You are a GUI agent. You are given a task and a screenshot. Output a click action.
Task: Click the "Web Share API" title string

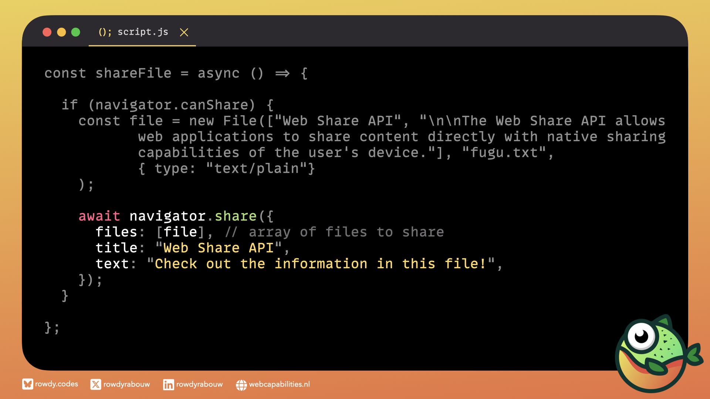click(x=219, y=248)
